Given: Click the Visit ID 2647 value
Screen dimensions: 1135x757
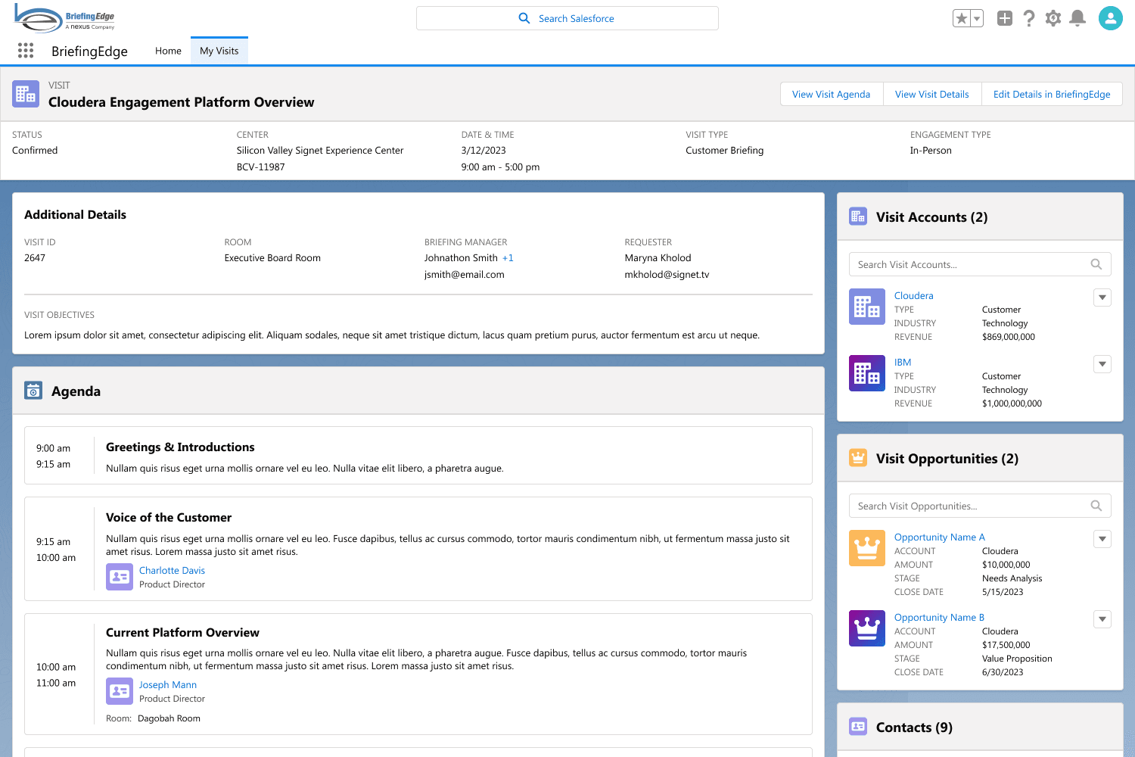Looking at the screenshot, I should tap(35, 258).
